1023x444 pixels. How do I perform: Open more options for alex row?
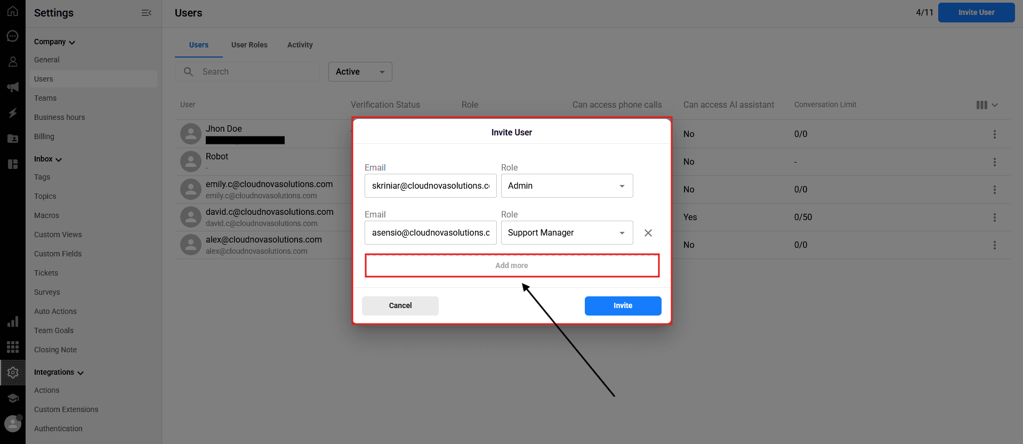pos(994,245)
